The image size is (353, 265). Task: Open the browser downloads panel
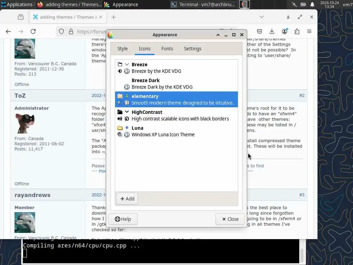pos(272,31)
